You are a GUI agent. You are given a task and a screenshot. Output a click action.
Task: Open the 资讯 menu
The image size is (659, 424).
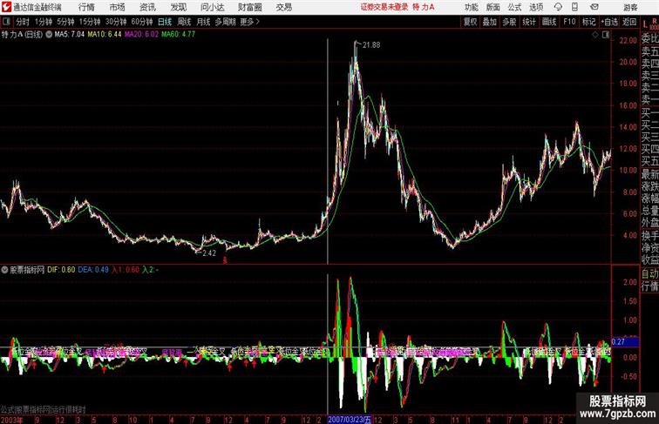147,7
